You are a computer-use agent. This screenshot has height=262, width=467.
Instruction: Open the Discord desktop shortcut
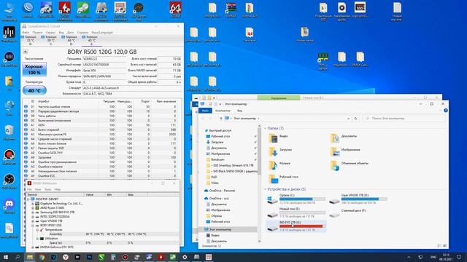(x=9, y=205)
